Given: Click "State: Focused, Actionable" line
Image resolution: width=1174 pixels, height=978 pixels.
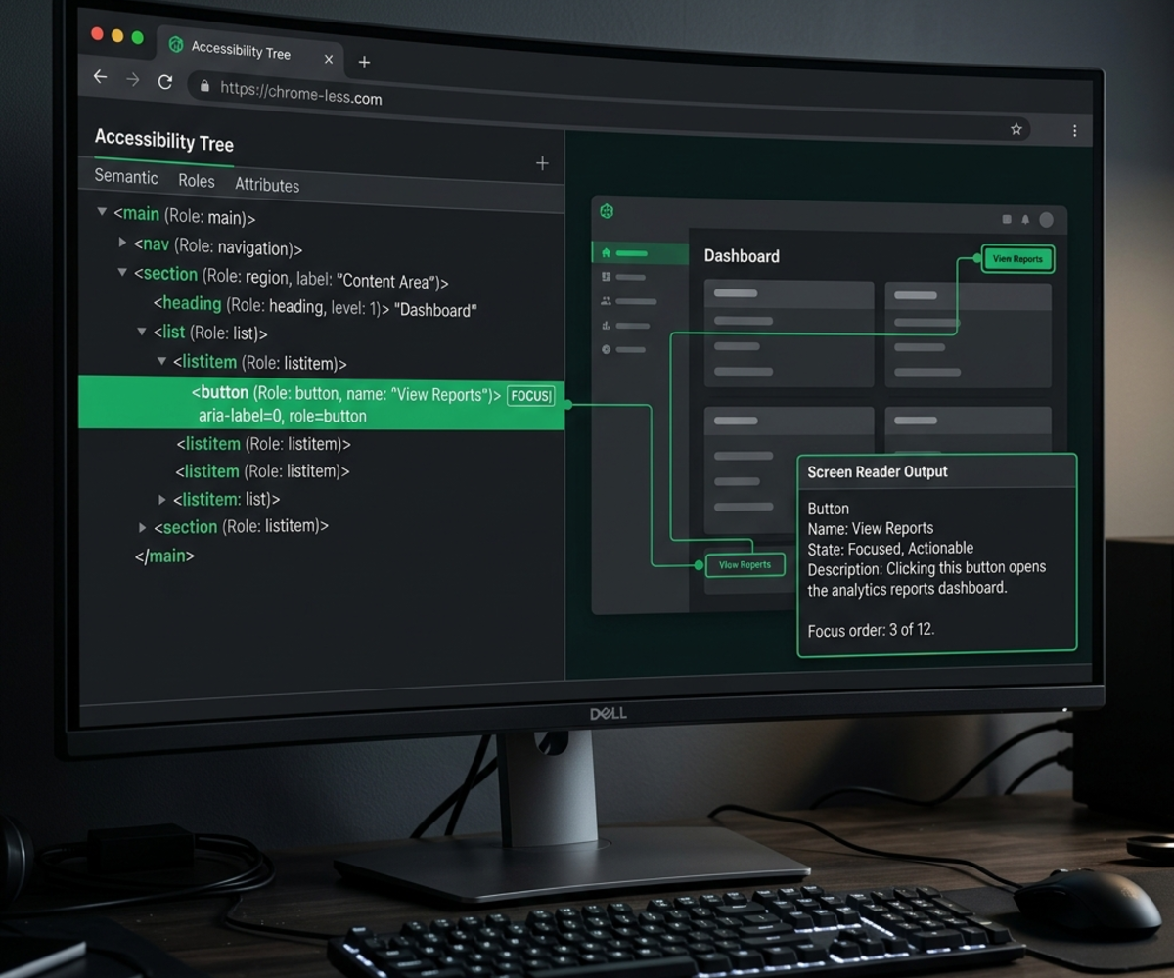Looking at the screenshot, I should point(890,548).
